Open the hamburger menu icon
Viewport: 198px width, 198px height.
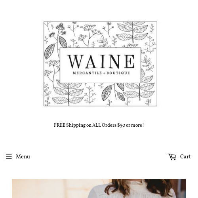click(x=9, y=156)
